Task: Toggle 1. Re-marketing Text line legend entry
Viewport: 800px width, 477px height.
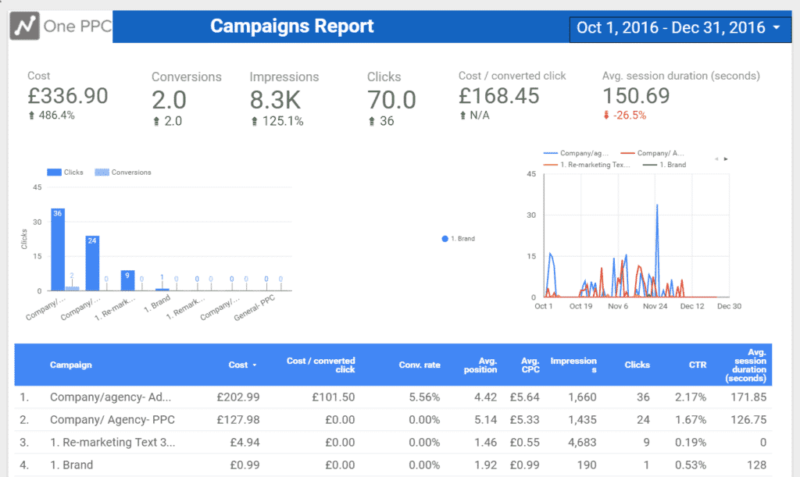Action: tap(584, 165)
